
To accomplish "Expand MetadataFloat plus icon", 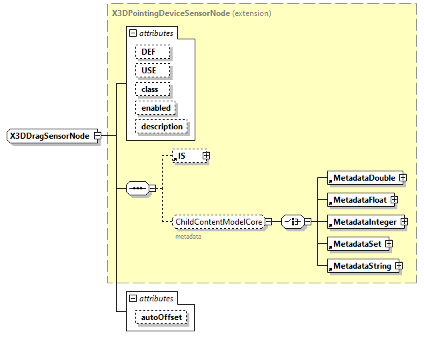I will click(394, 199).
